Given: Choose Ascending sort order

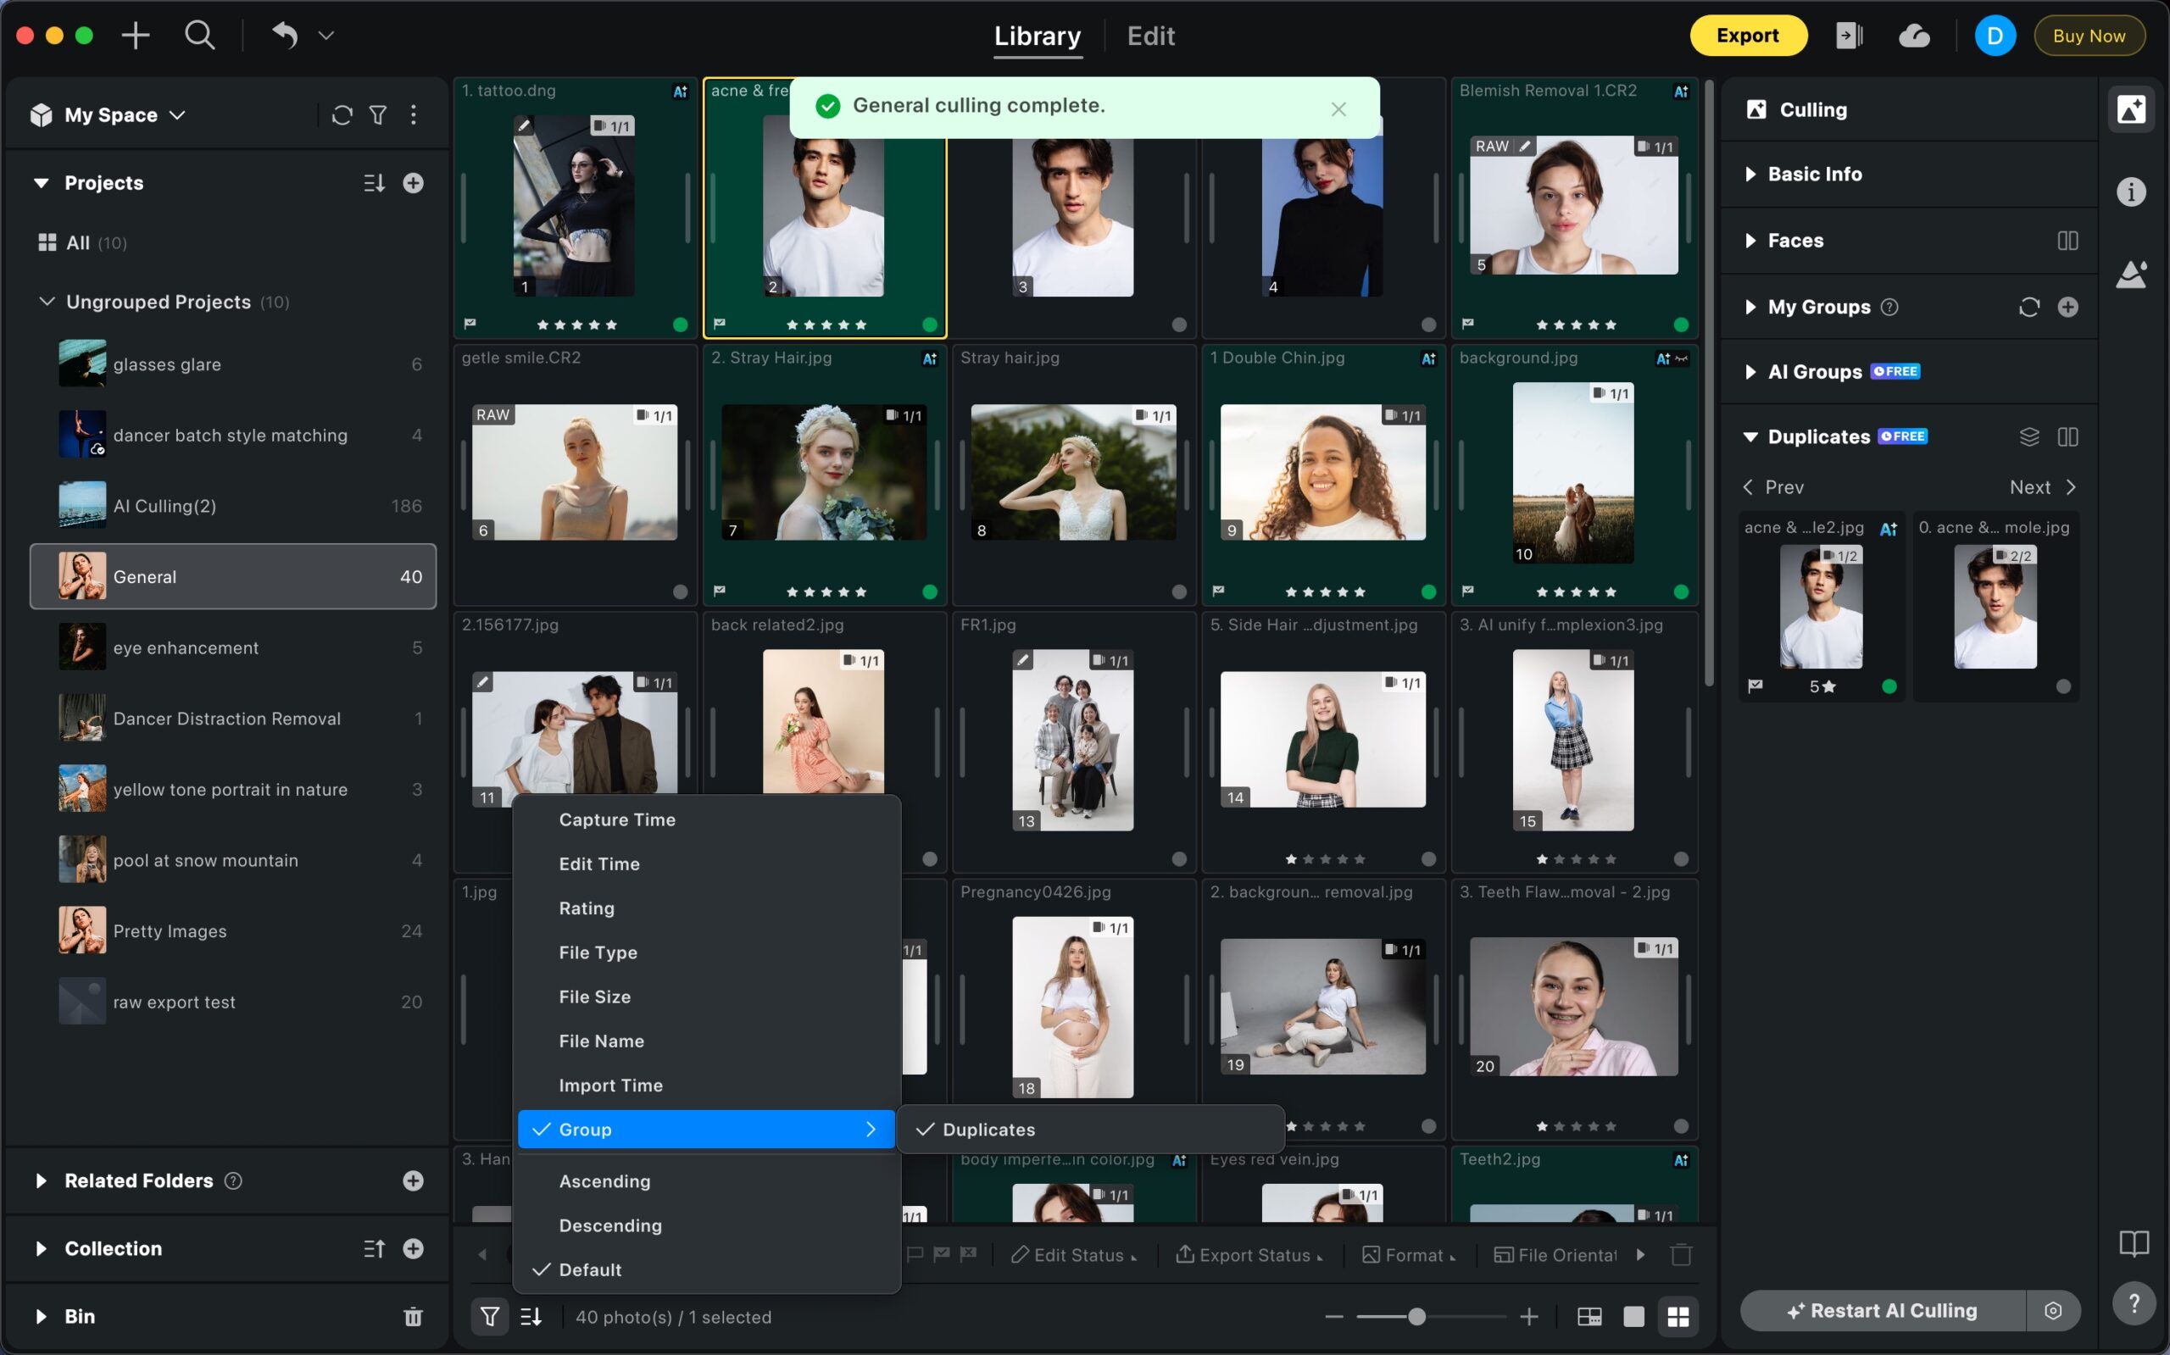Looking at the screenshot, I should coord(604,1181).
